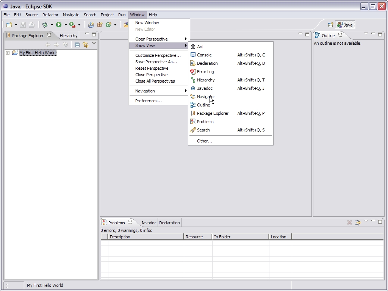This screenshot has width=388, height=291.
Task: Click the Back arrow in Package Explorer
Action: pos(48,45)
